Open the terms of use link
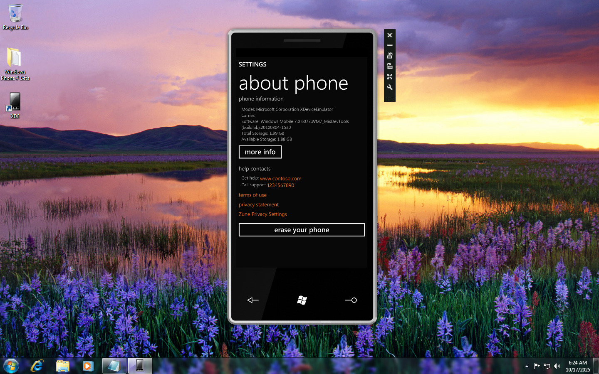The width and height of the screenshot is (599, 374). 252,195
